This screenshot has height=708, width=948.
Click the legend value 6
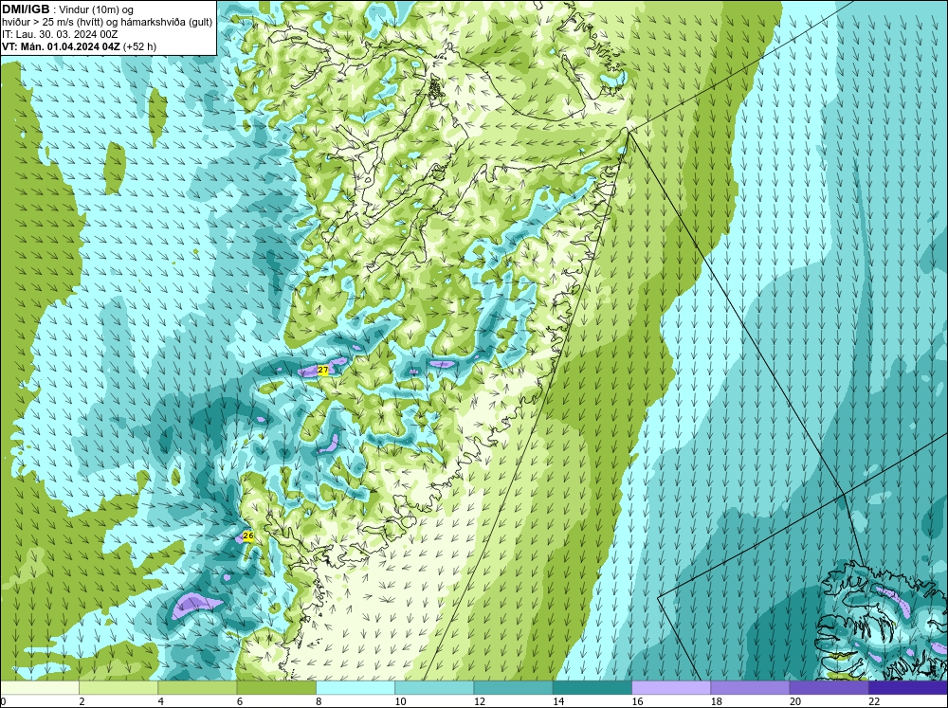tap(240, 701)
